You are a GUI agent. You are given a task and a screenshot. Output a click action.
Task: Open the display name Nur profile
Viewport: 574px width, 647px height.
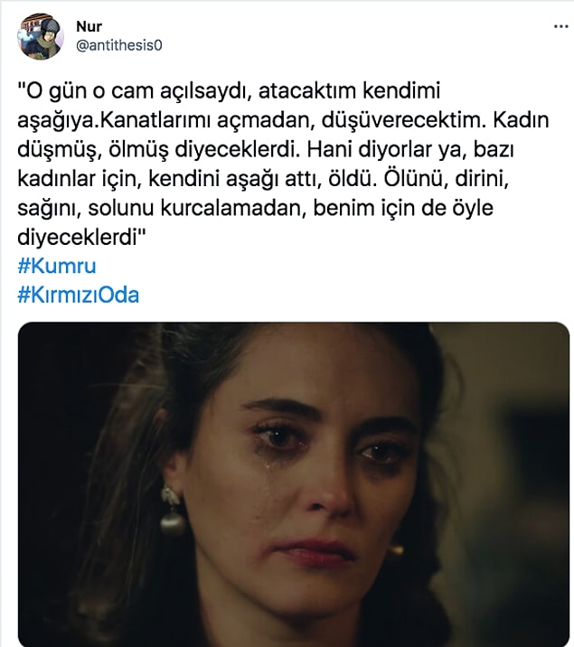[x=89, y=26]
